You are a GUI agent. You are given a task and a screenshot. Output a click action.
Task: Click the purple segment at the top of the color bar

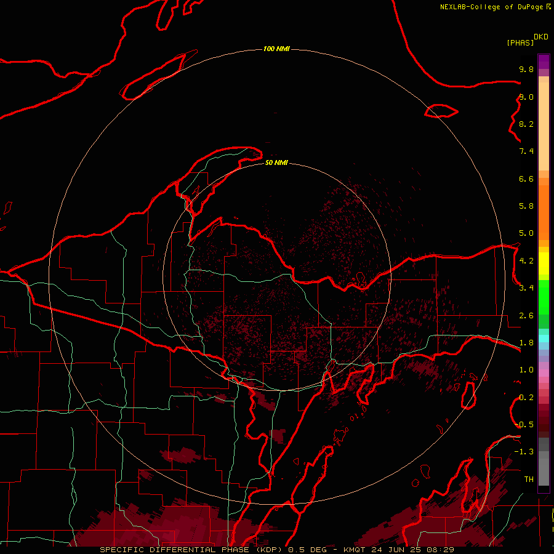544,62
